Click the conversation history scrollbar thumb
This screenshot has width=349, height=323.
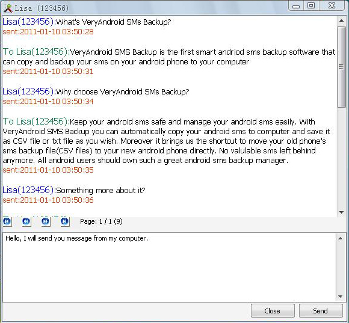341,67
